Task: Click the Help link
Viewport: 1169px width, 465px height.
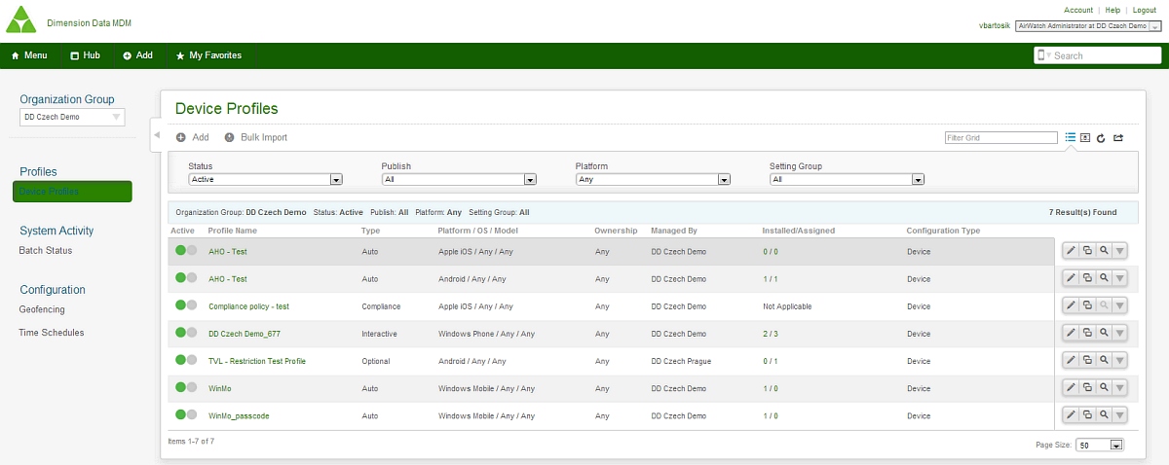Action: pyautogui.click(x=1112, y=10)
